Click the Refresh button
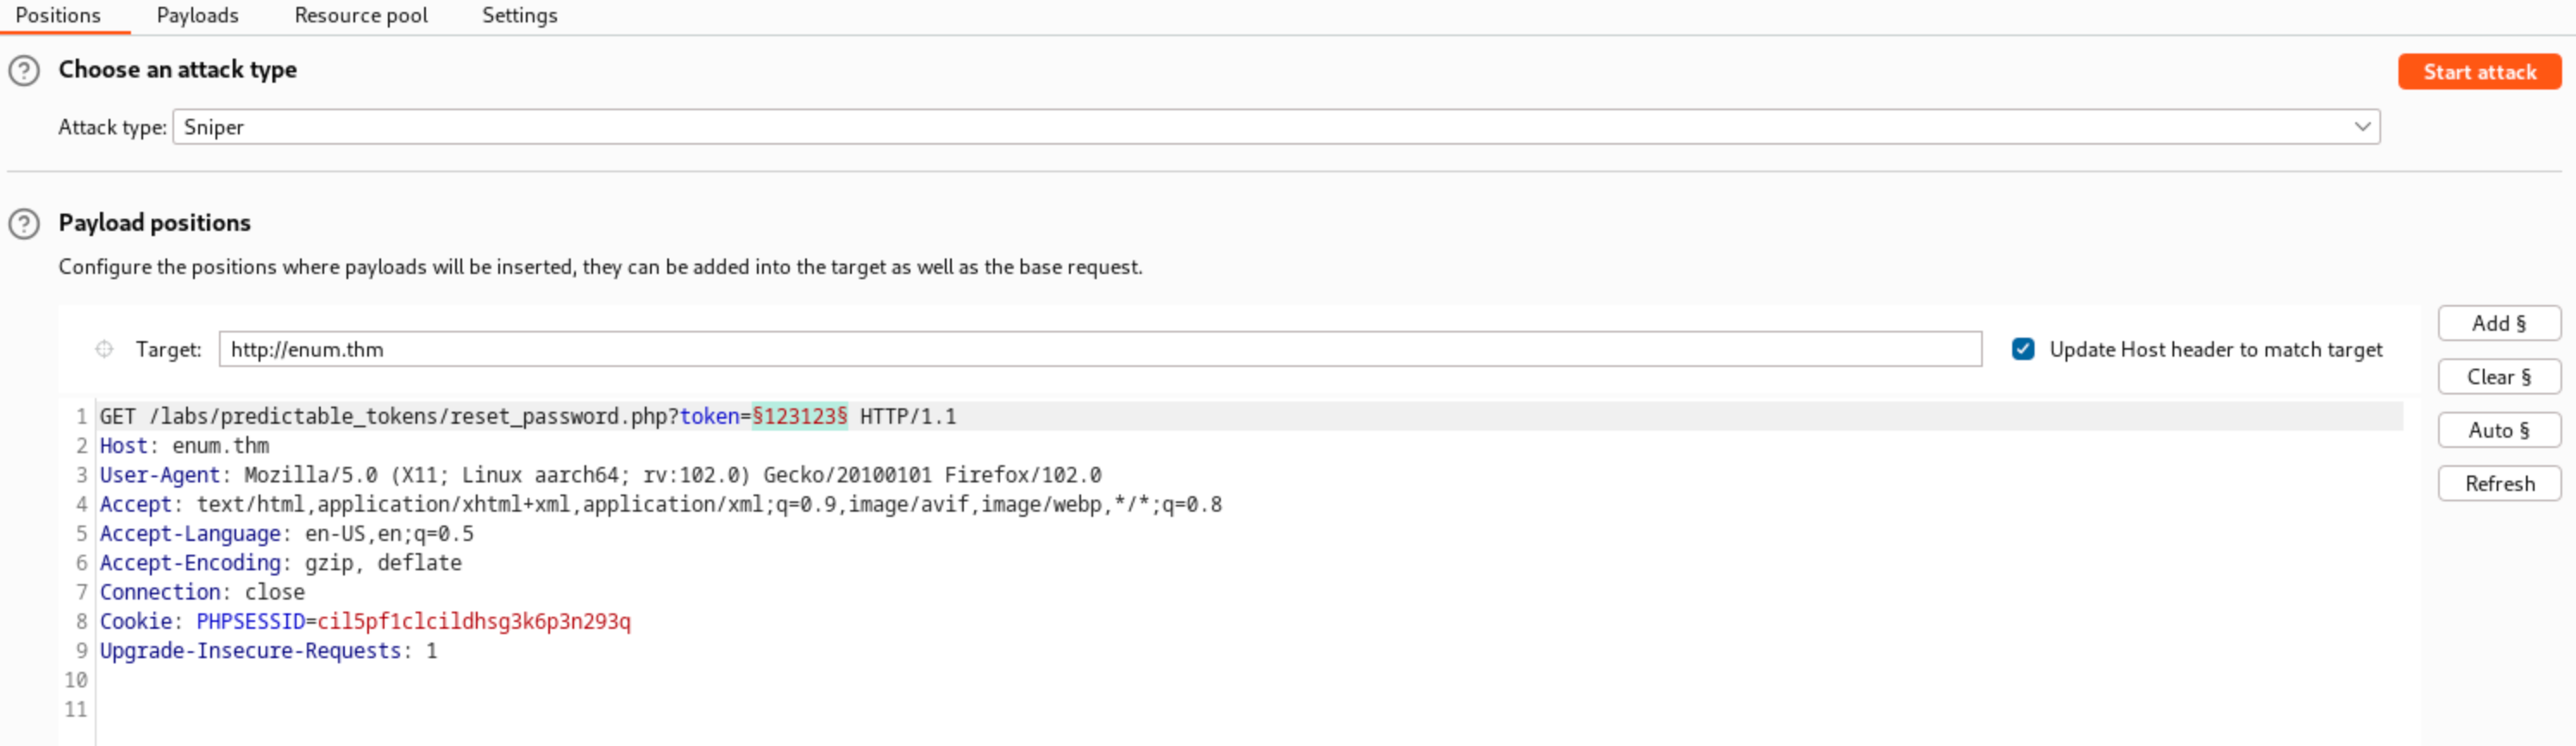Viewport: 2576px width, 746px height. point(2498,484)
